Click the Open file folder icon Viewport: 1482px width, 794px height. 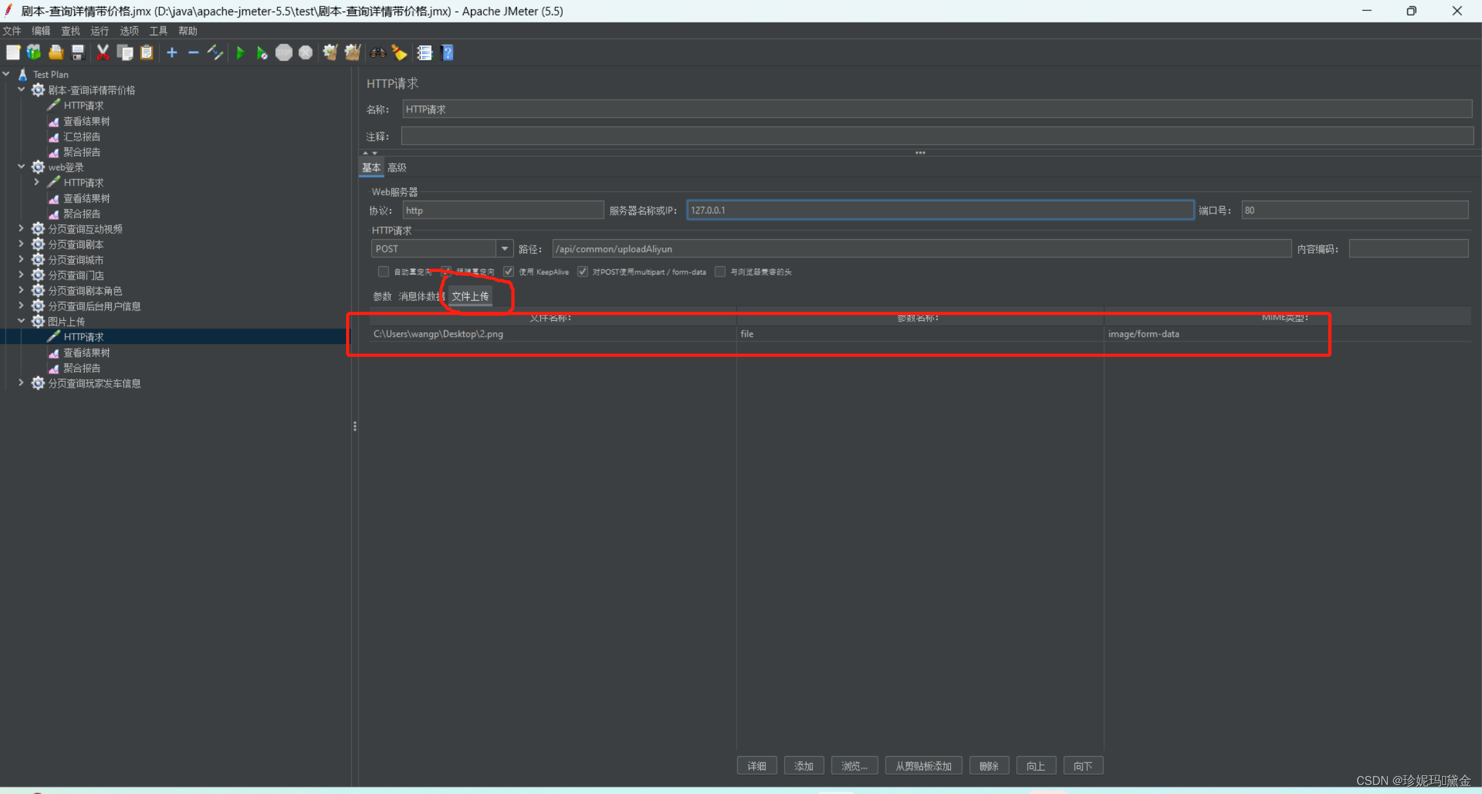56,53
